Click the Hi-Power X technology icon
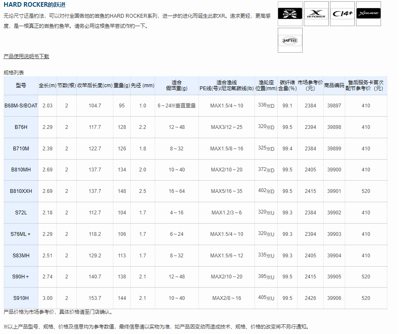Viewport: 405px width, 334px height. click(316, 13)
